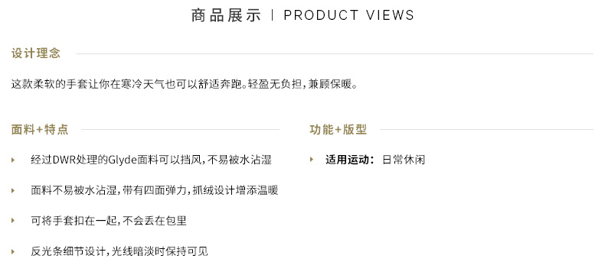Image resolution: width=605 pixels, height=275 pixels.
Task: Click the divider line after 设计理念
Action: tap(335, 53)
